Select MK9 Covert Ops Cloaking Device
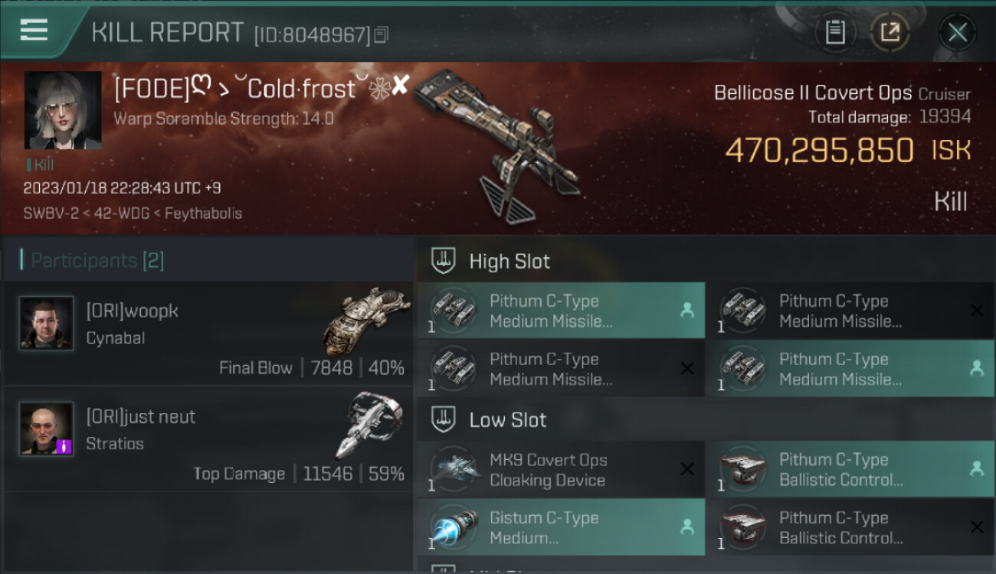This screenshot has height=574, width=996. point(561,470)
